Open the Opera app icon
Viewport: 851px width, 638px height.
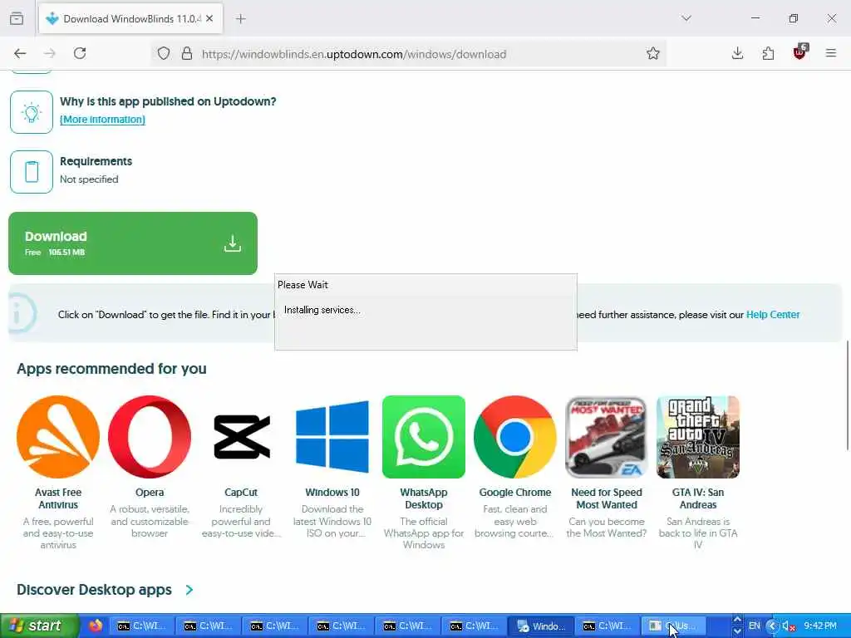click(x=150, y=437)
